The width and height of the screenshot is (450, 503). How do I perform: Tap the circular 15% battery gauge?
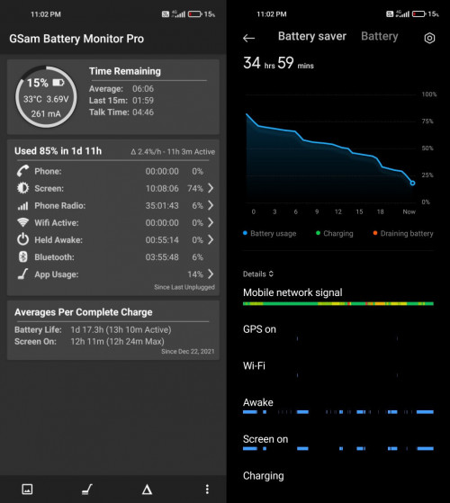46,97
